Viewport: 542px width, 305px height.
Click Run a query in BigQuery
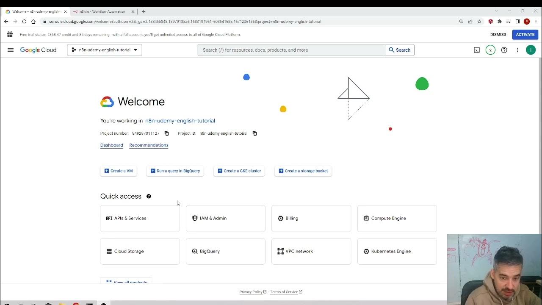coord(175,171)
